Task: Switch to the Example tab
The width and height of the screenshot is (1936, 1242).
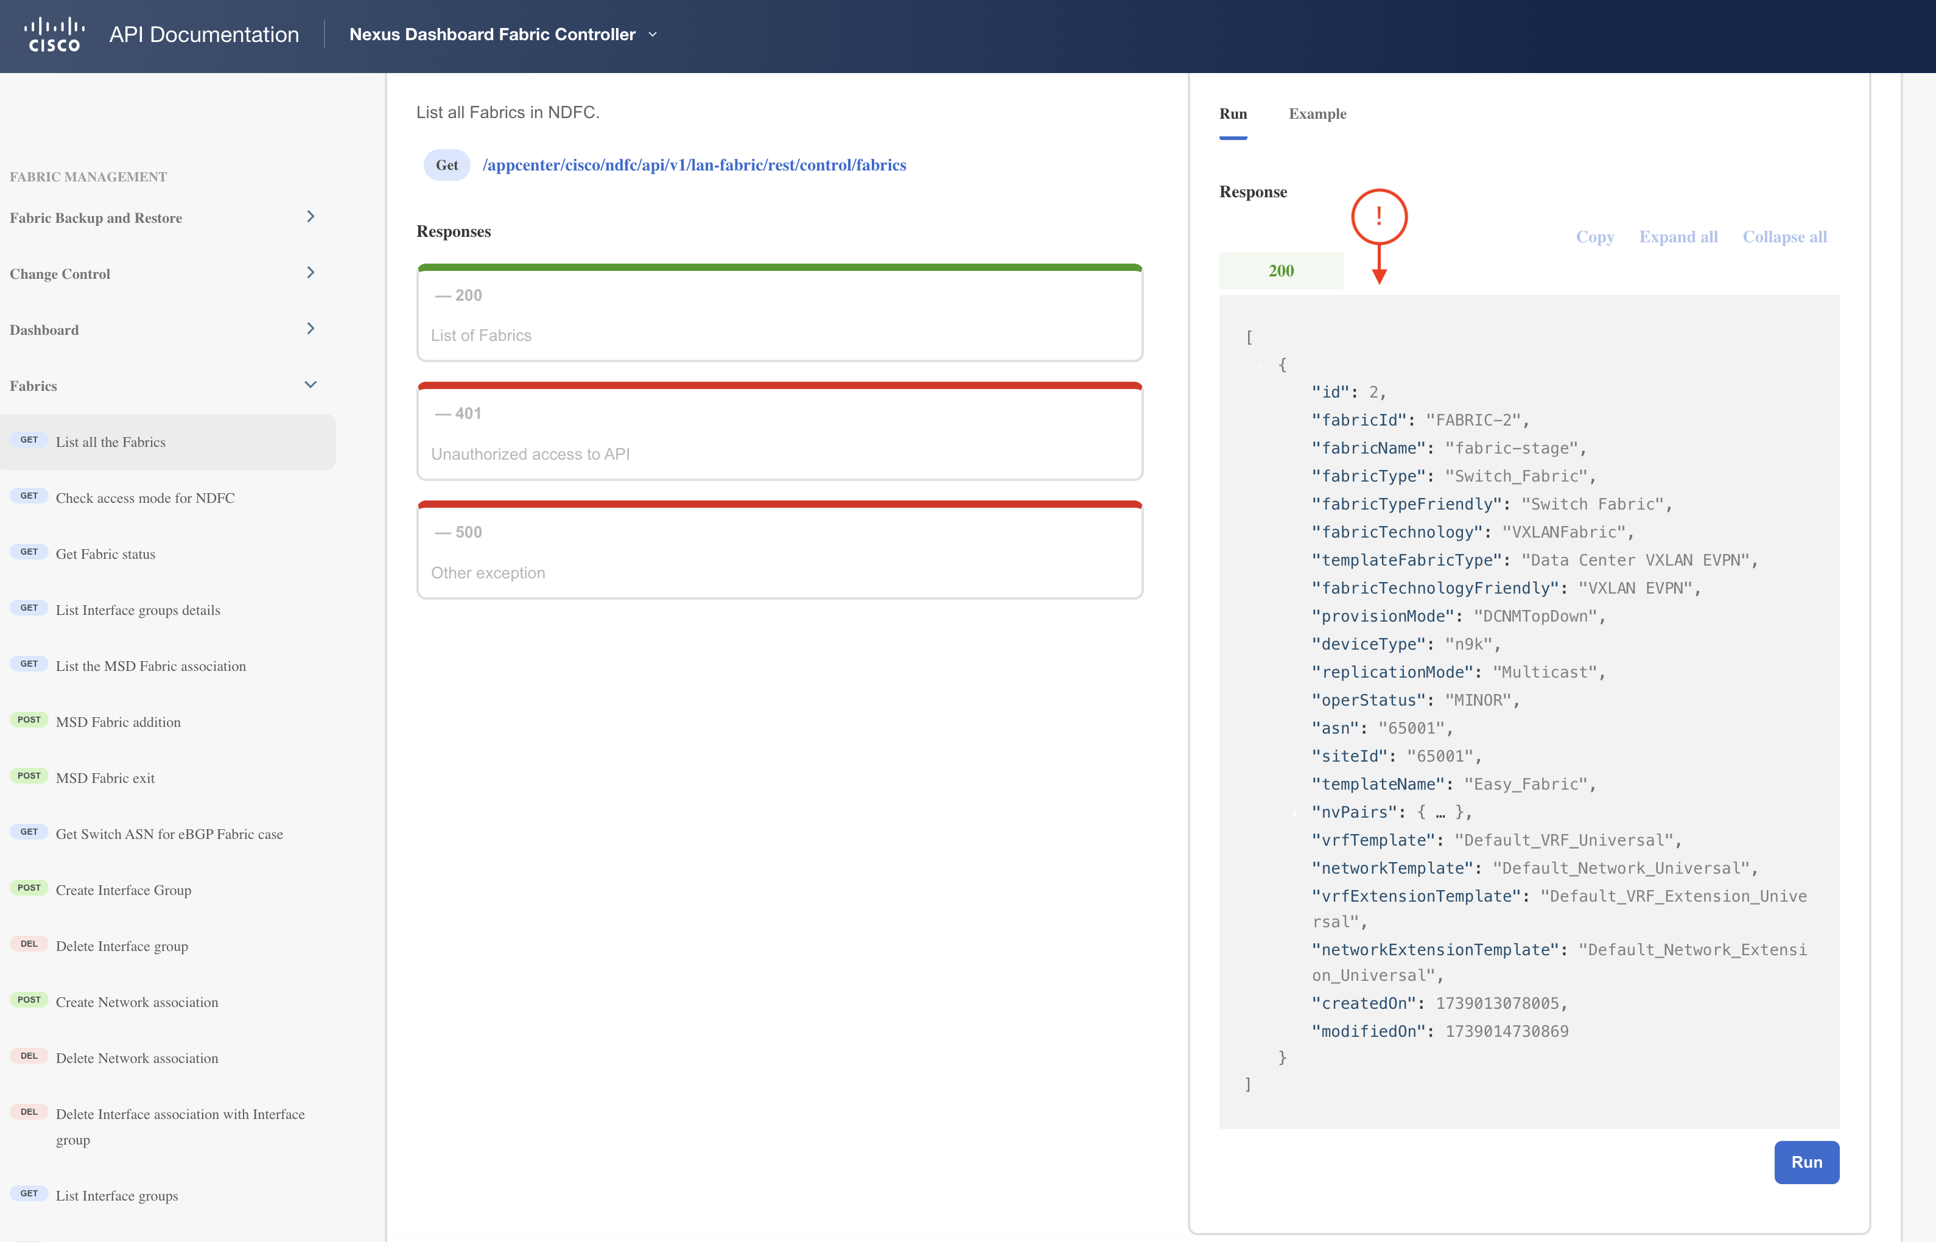Action: [1317, 114]
